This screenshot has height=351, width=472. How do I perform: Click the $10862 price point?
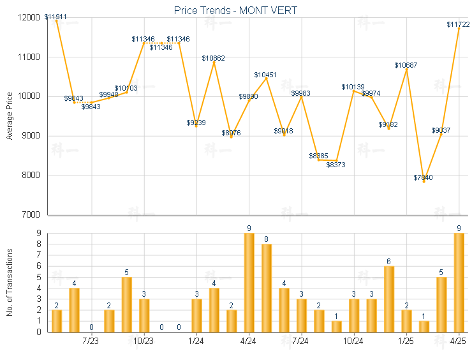[x=214, y=63]
